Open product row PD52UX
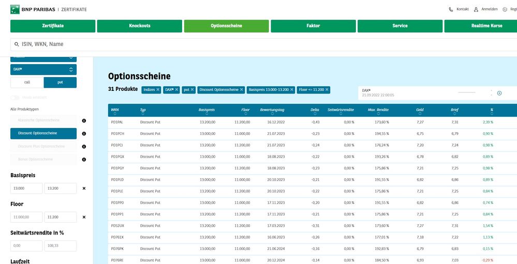This screenshot has width=517, height=264. [313, 226]
